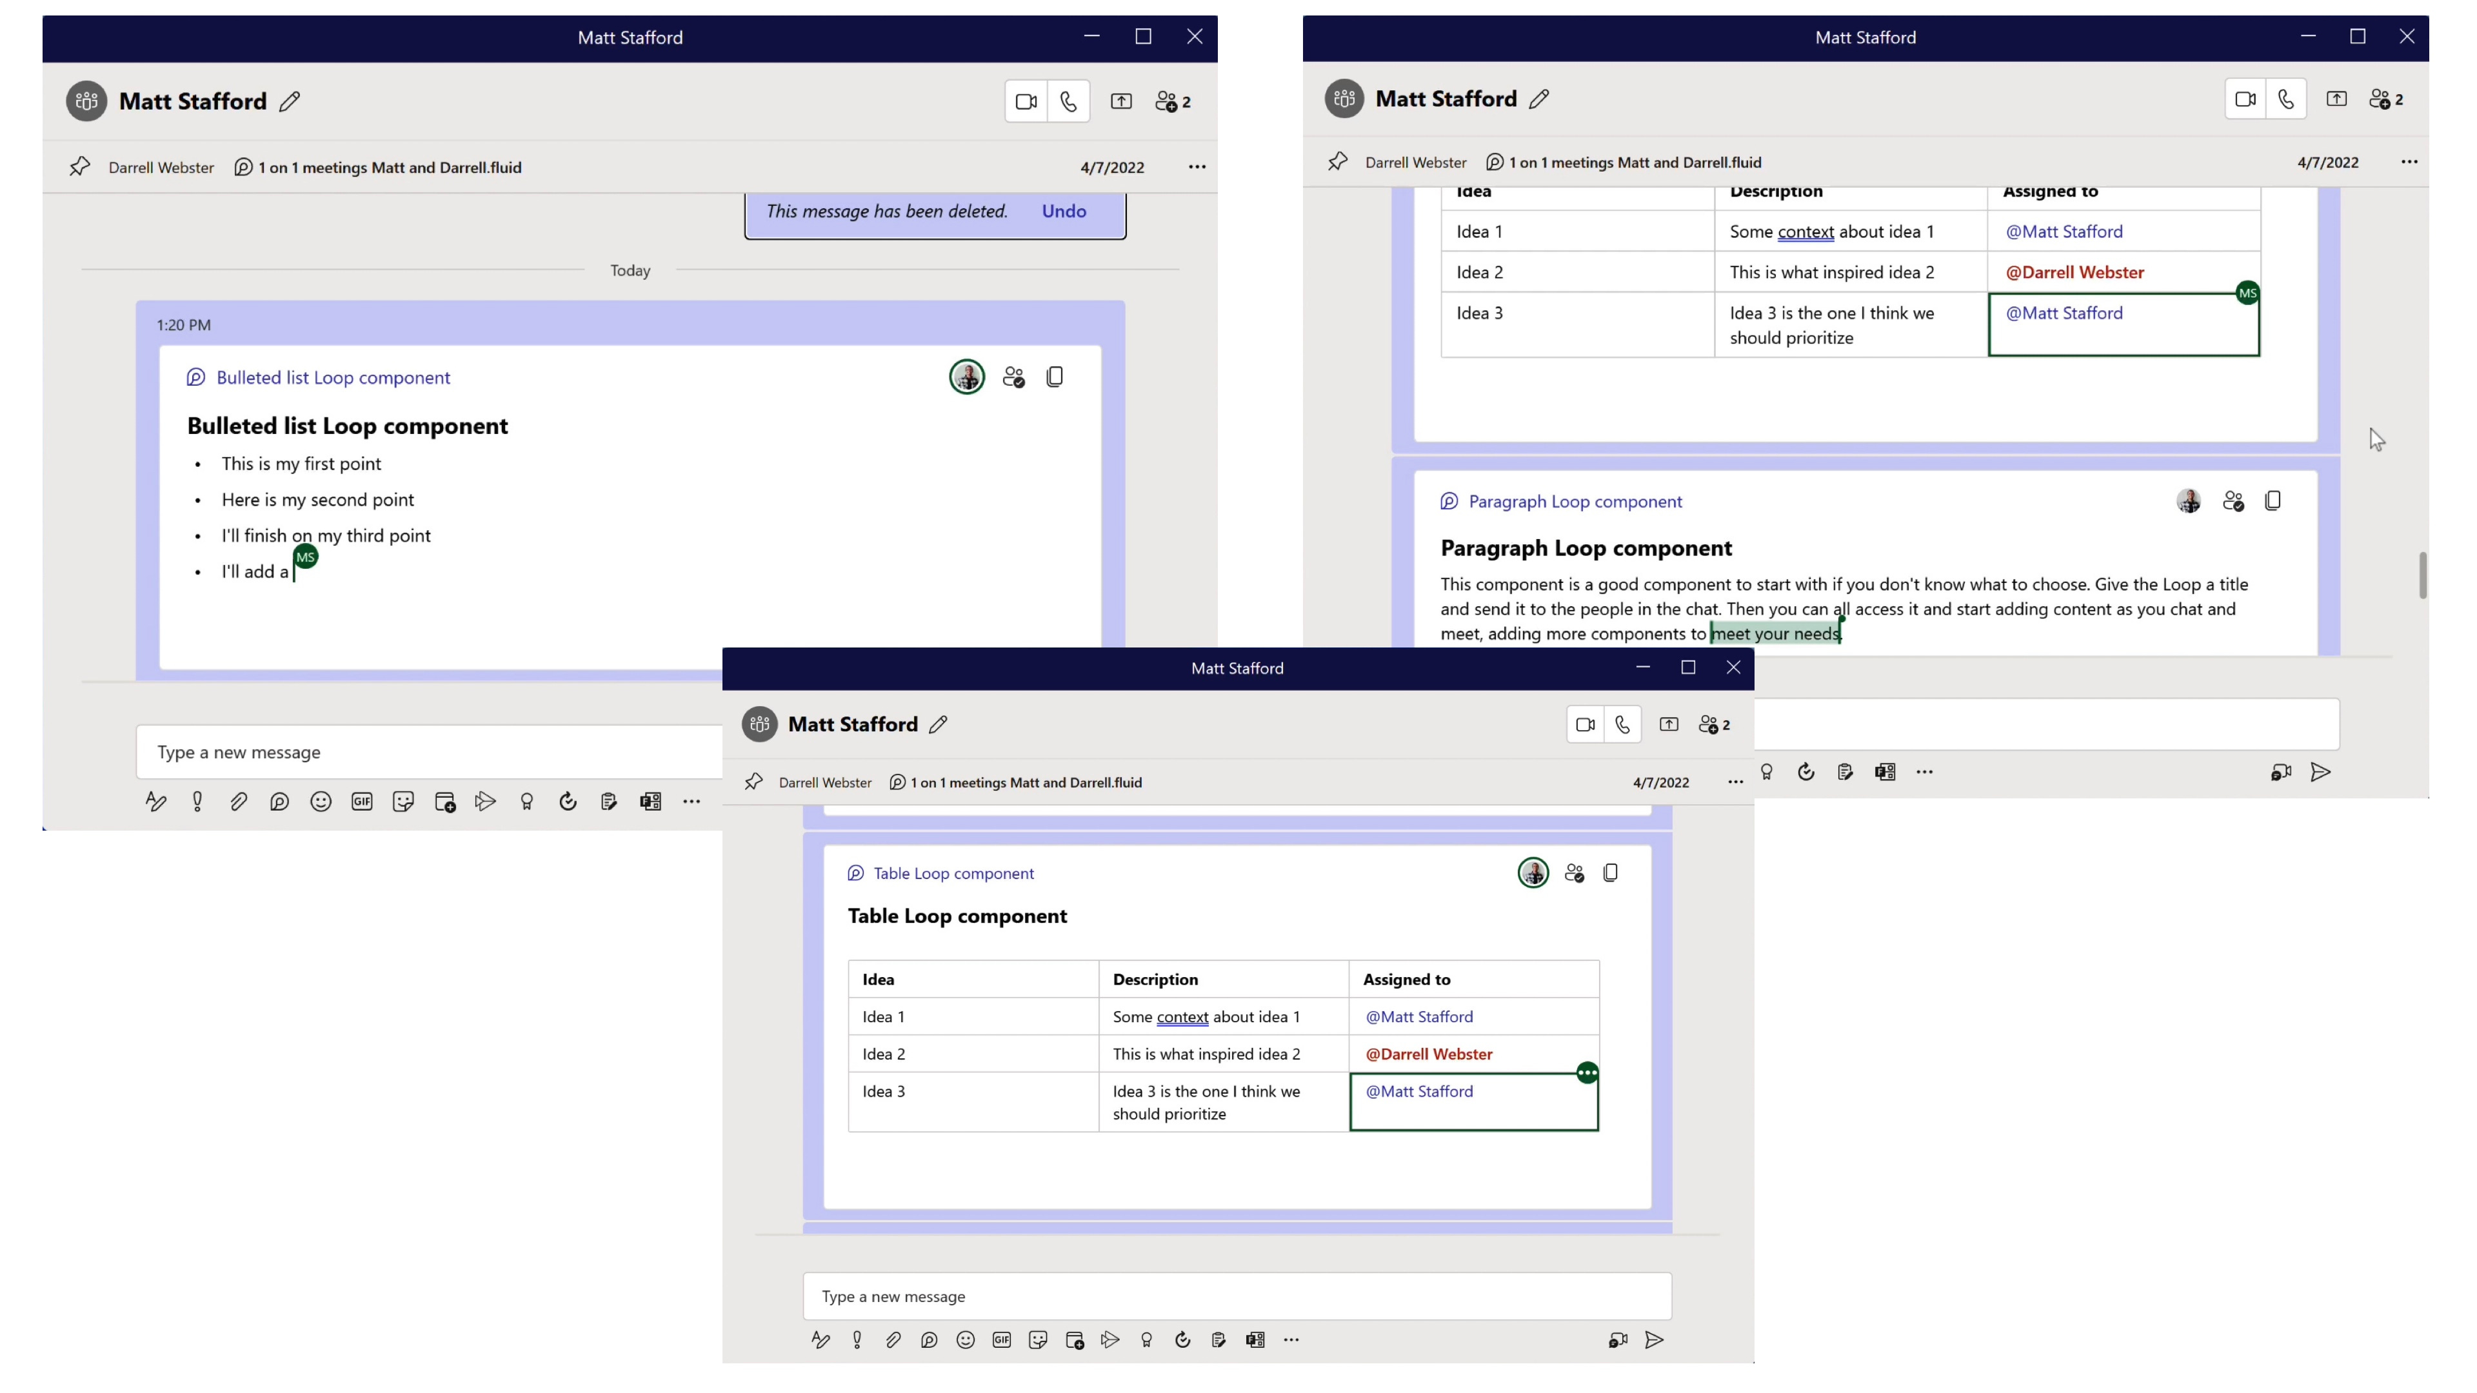Screen dimensions: 2477x1393
Task: Open emoji picker in the bottom table window toolbar
Action: 966,1340
